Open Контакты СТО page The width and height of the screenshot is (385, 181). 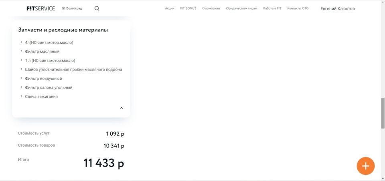(x=298, y=8)
